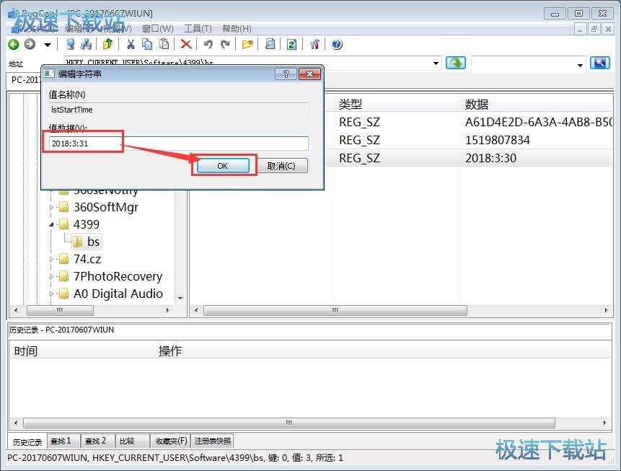Viewport: 621px width, 471px height.
Task: Expand the 360SoftMgr tree node
Action: (x=51, y=207)
